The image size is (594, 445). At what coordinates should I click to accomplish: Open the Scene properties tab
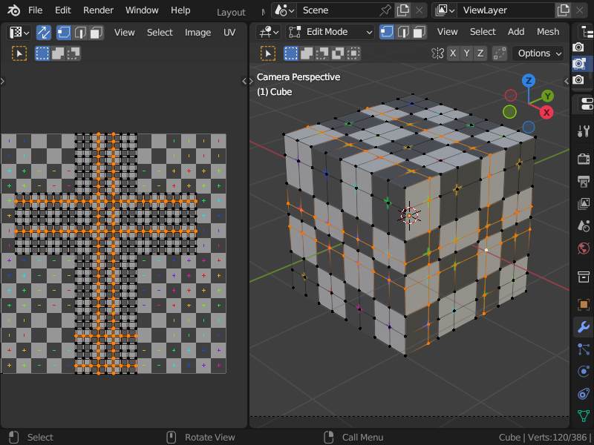(584, 226)
